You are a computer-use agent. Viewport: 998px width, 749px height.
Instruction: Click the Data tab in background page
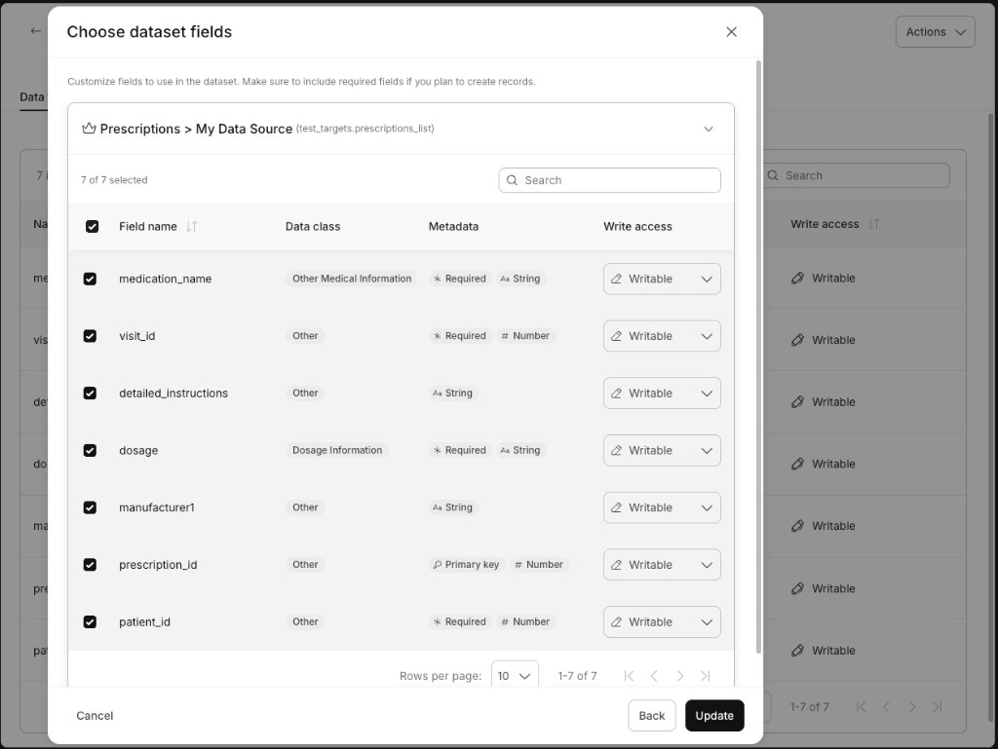(32, 96)
